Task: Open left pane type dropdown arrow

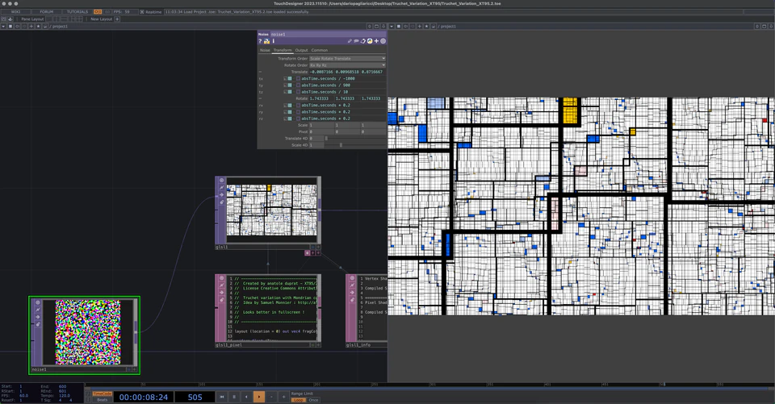Action: coord(3,26)
